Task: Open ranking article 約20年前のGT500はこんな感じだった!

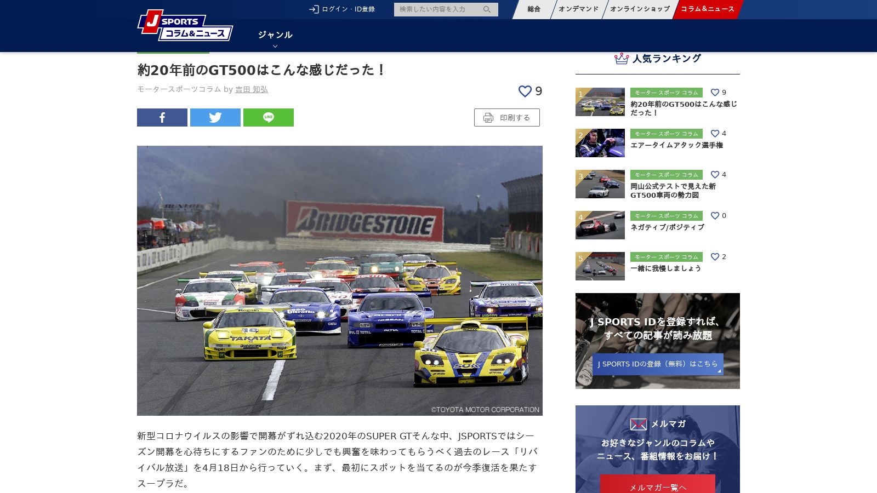Action: click(x=684, y=108)
